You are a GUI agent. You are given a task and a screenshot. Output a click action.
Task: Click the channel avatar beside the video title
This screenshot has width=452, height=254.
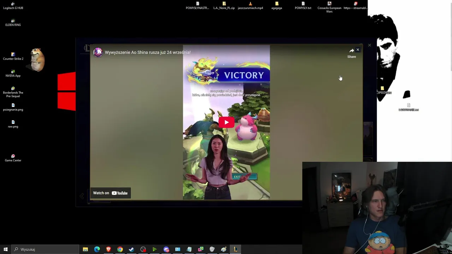point(98,52)
